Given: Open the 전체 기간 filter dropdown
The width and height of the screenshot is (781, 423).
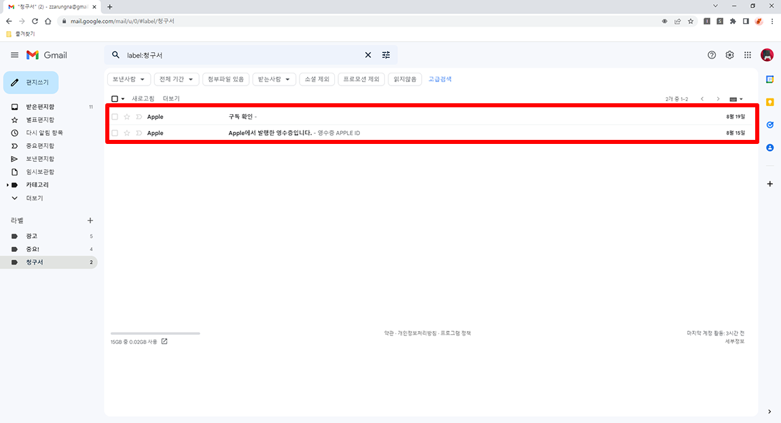Looking at the screenshot, I should click(177, 79).
